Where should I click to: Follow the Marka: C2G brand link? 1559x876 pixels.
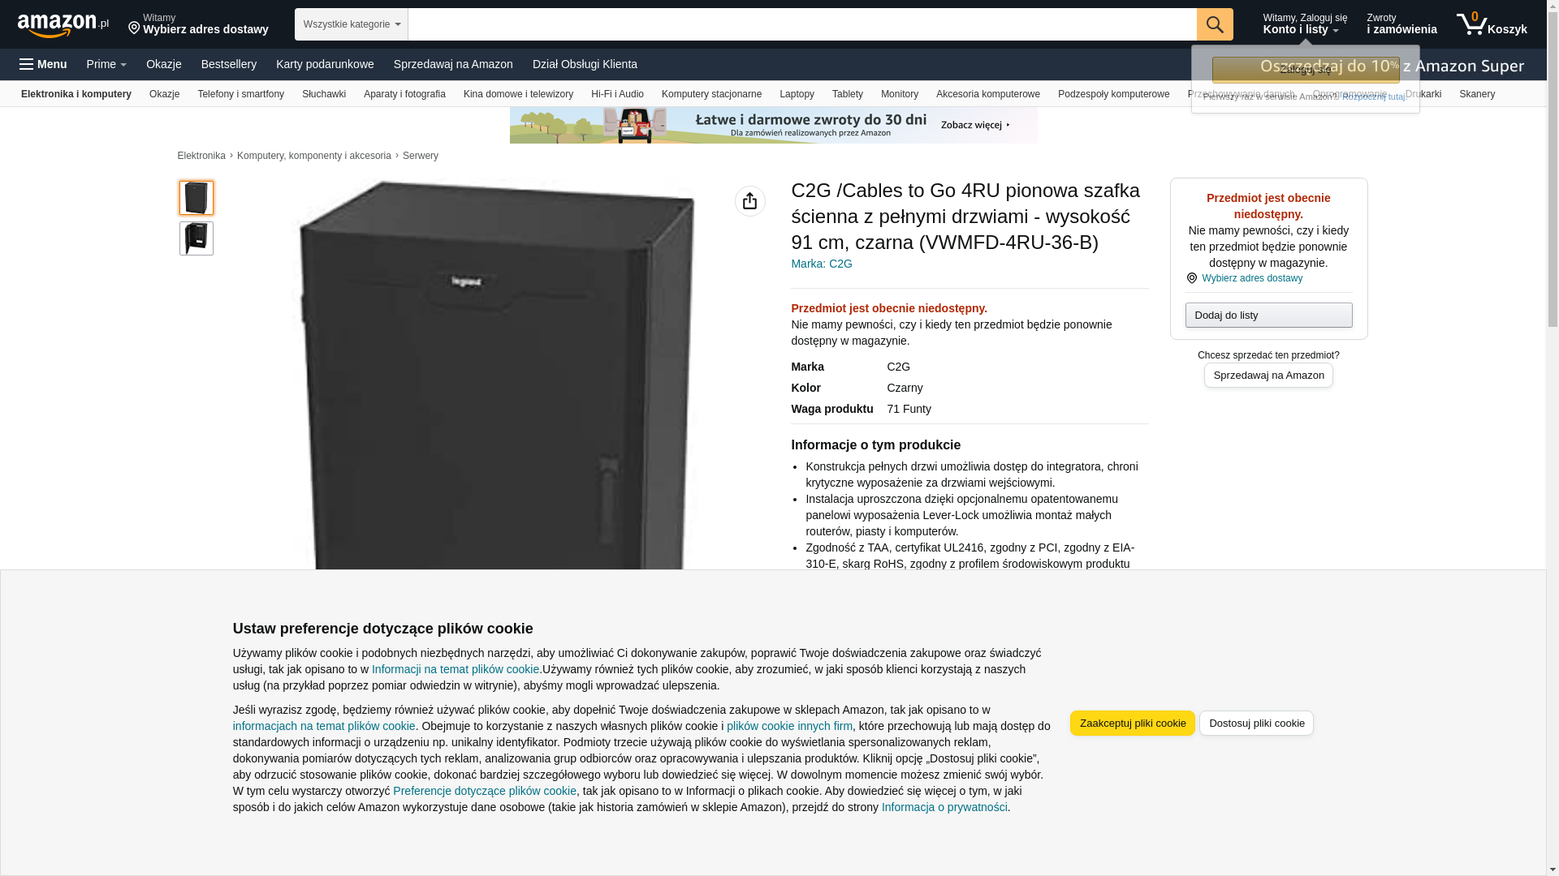coord(822,264)
